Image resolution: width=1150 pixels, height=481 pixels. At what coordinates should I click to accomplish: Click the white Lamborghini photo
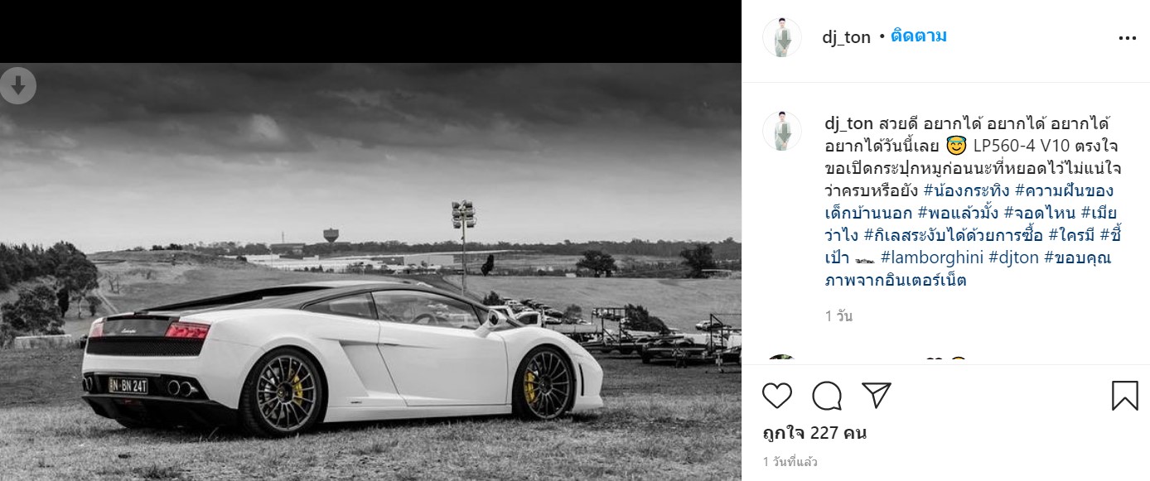coord(370,272)
